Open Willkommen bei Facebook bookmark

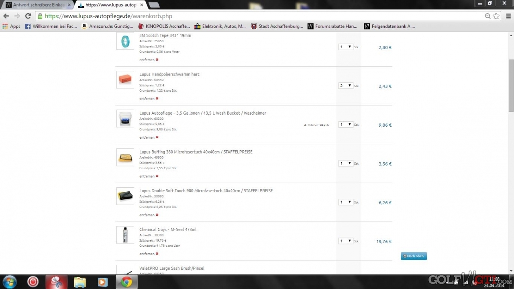pos(51,26)
